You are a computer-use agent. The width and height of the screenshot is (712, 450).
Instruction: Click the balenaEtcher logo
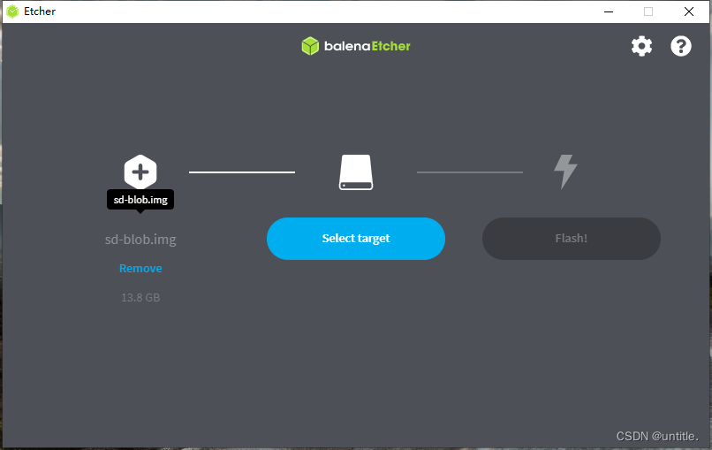point(356,46)
